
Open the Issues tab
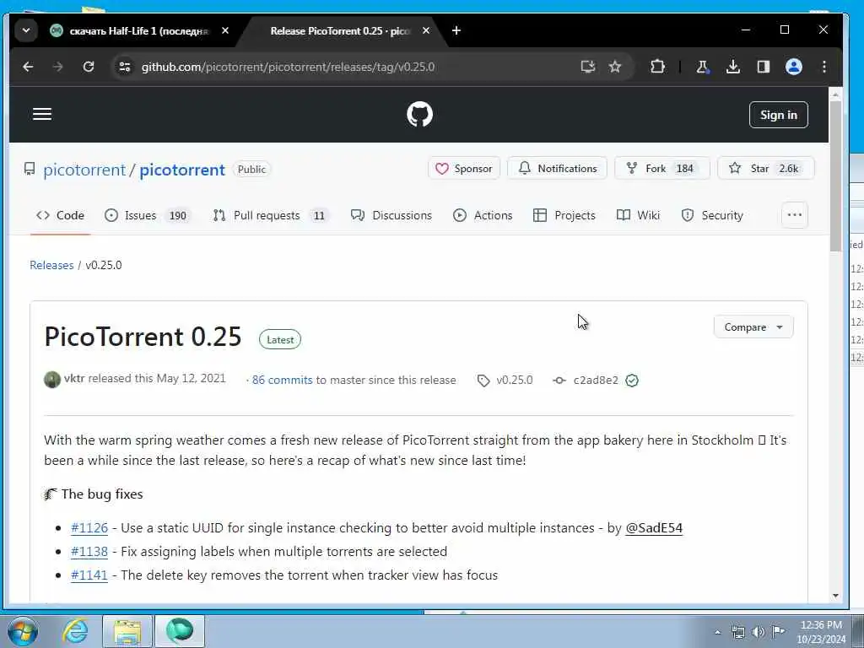click(x=148, y=215)
